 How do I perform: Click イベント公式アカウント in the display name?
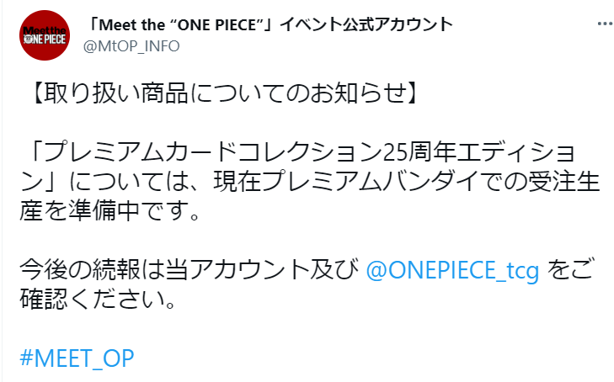[x=366, y=24]
